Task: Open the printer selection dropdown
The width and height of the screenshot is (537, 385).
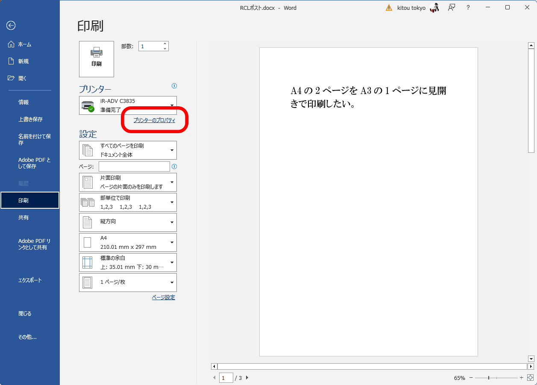Action: [172, 105]
